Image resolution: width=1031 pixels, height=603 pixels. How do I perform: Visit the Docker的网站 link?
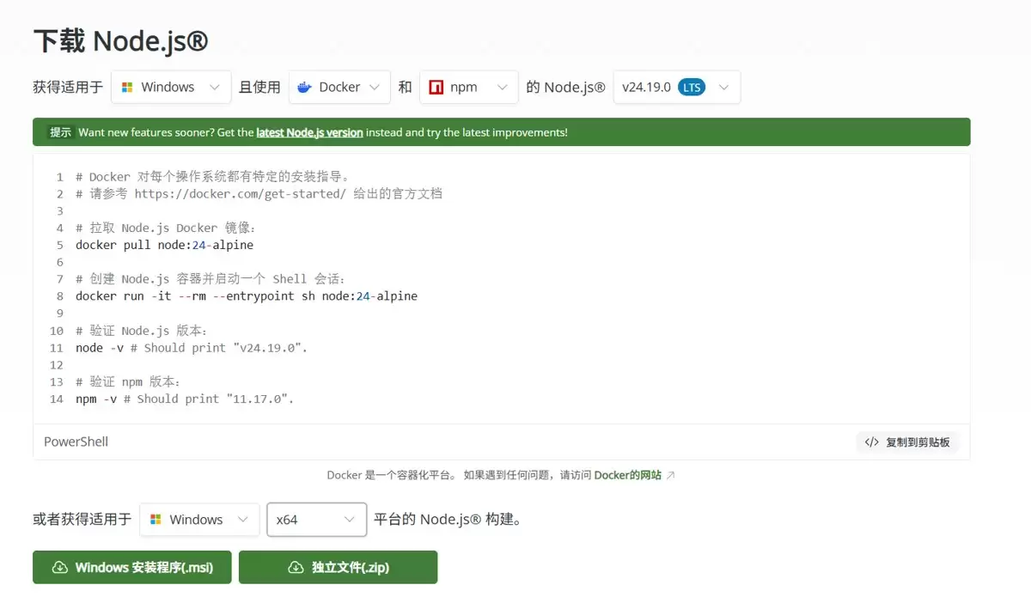(x=628, y=475)
